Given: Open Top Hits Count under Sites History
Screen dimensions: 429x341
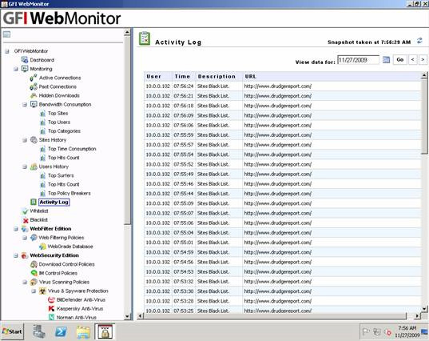Looking at the screenshot, I should (x=63, y=158).
